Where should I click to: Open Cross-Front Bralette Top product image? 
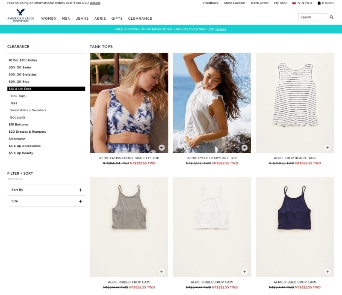pos(129,103)
